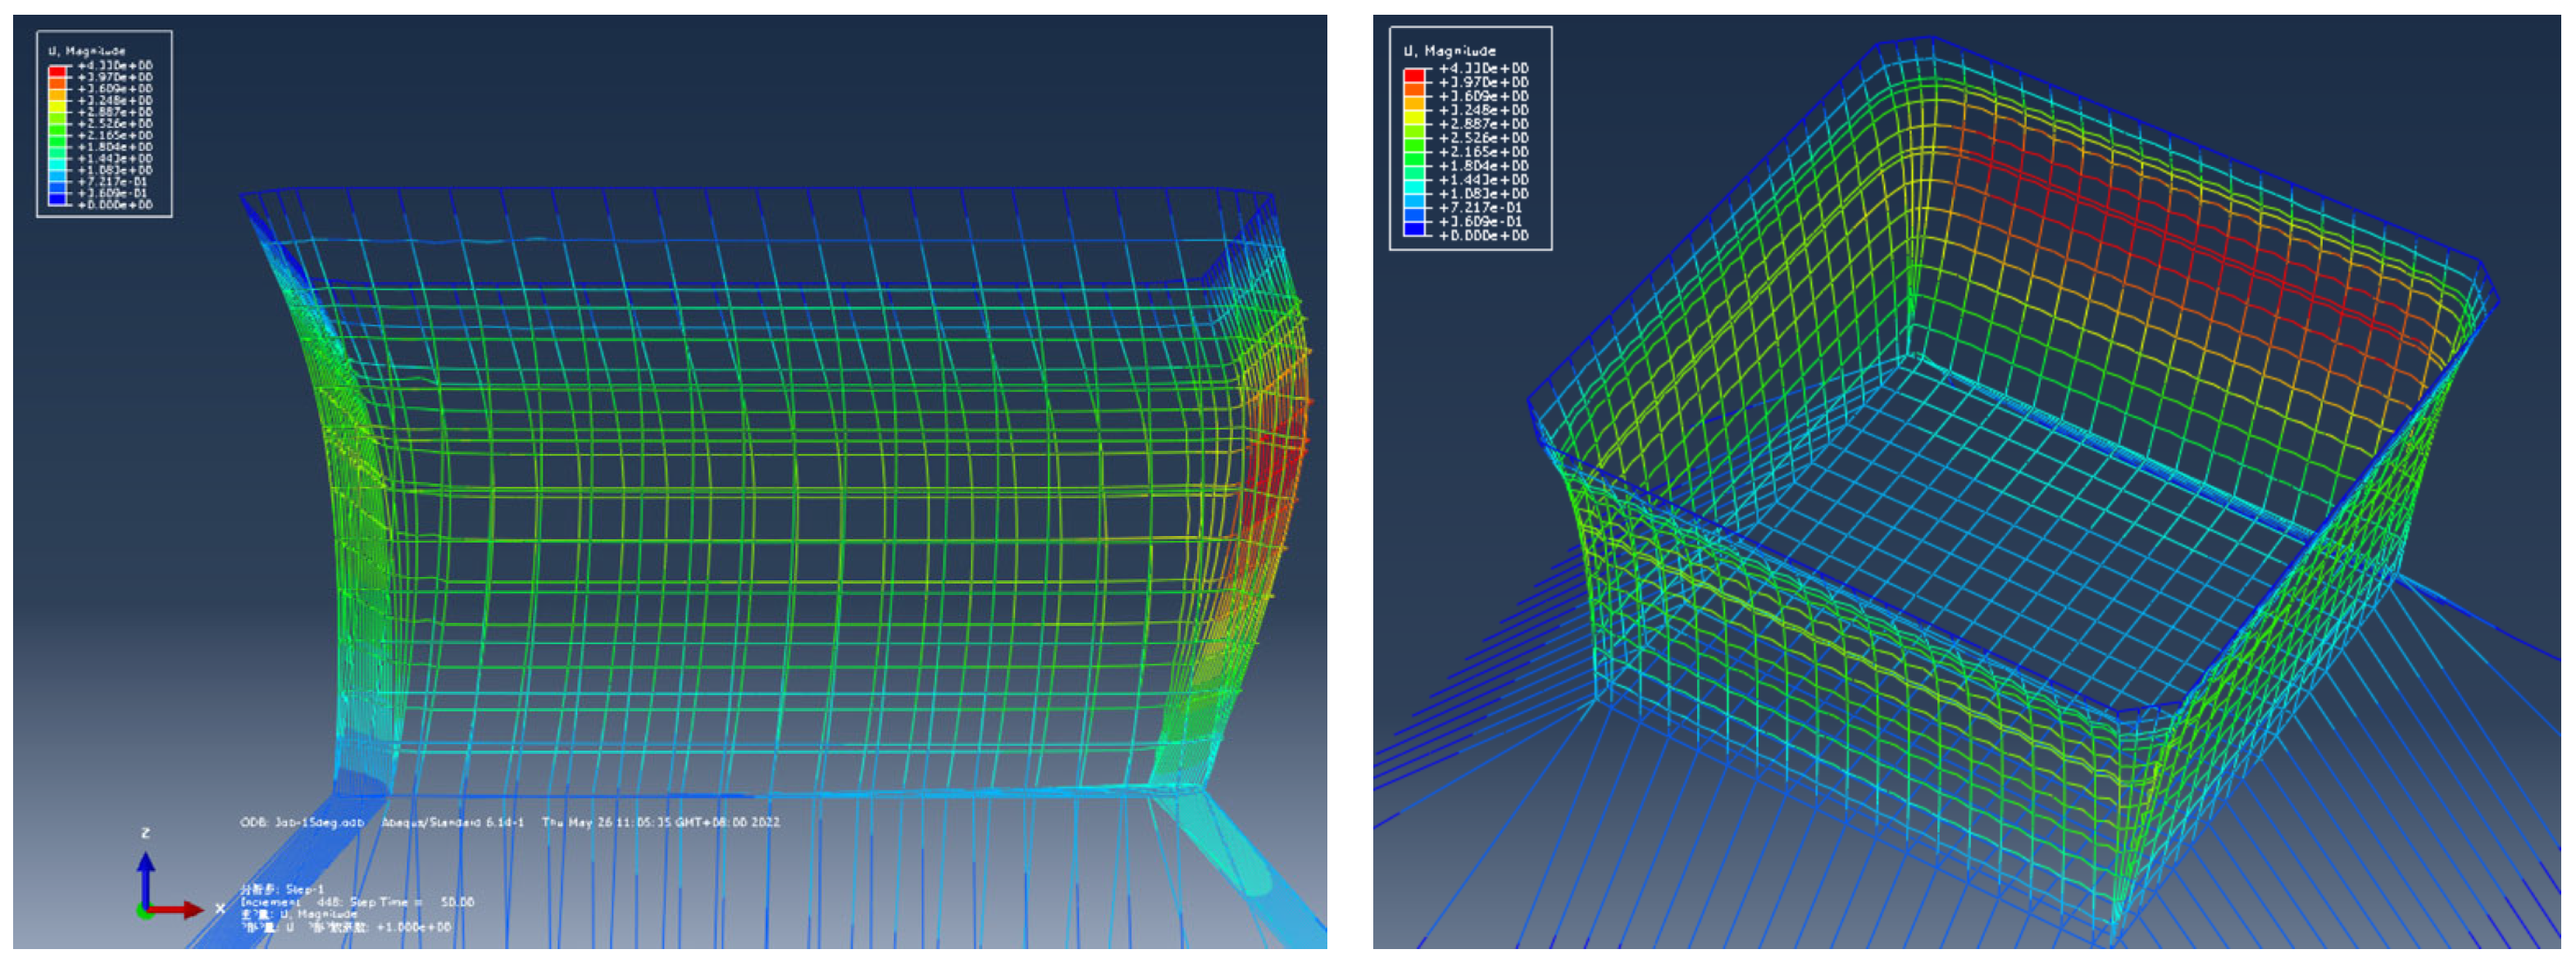This screenshot has width=2576, height=963.
Task: Click the cyan swatch in the right legend
Action: click(x=1413, y=187)
